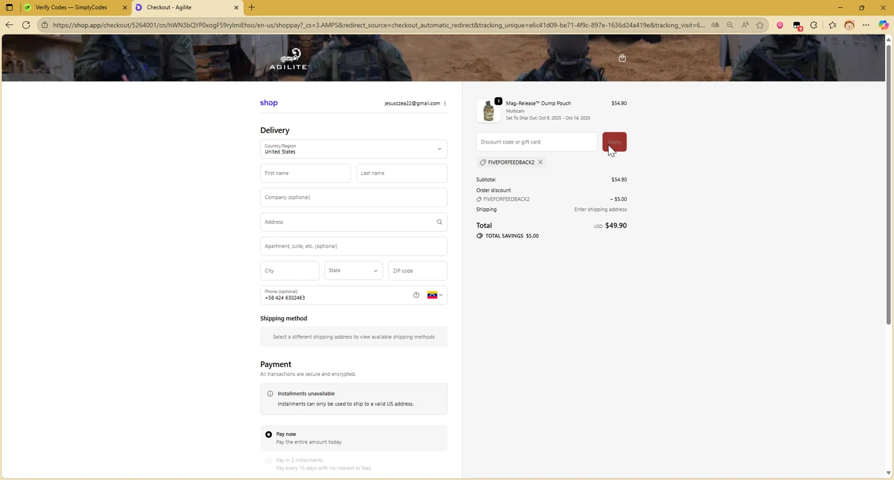Click the address search magnifier icon
This screenshot has height=480, width=894.
(x=439, y=222)
